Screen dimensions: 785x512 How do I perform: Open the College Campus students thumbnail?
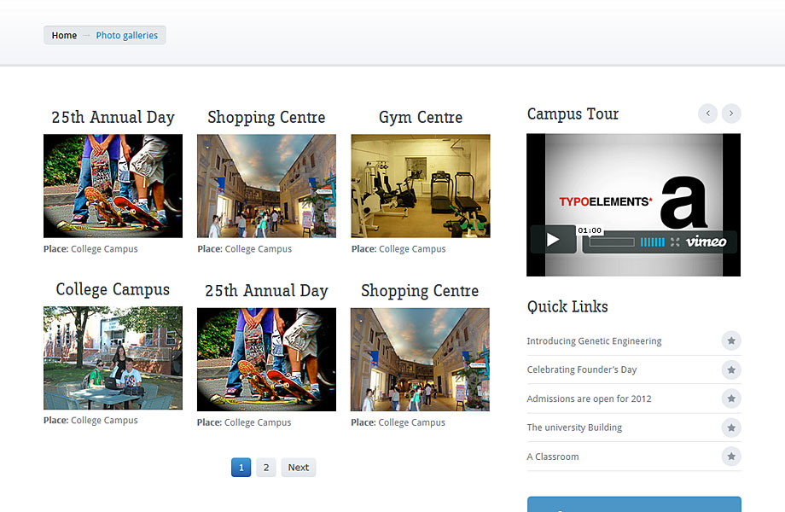(113, 358)
